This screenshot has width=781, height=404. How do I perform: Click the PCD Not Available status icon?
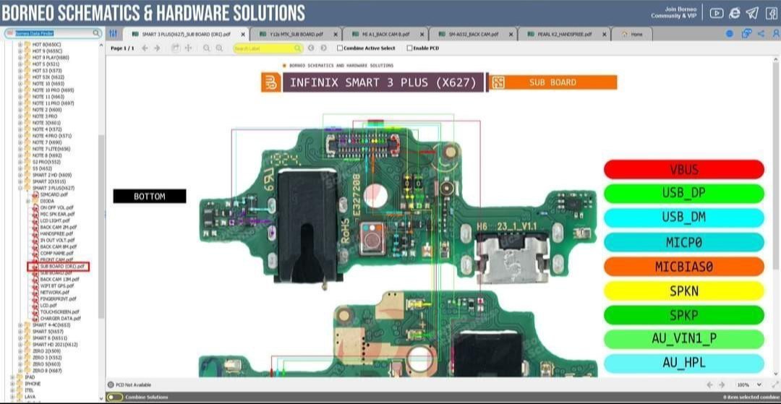pyautogui.click(x=111, y=384)
